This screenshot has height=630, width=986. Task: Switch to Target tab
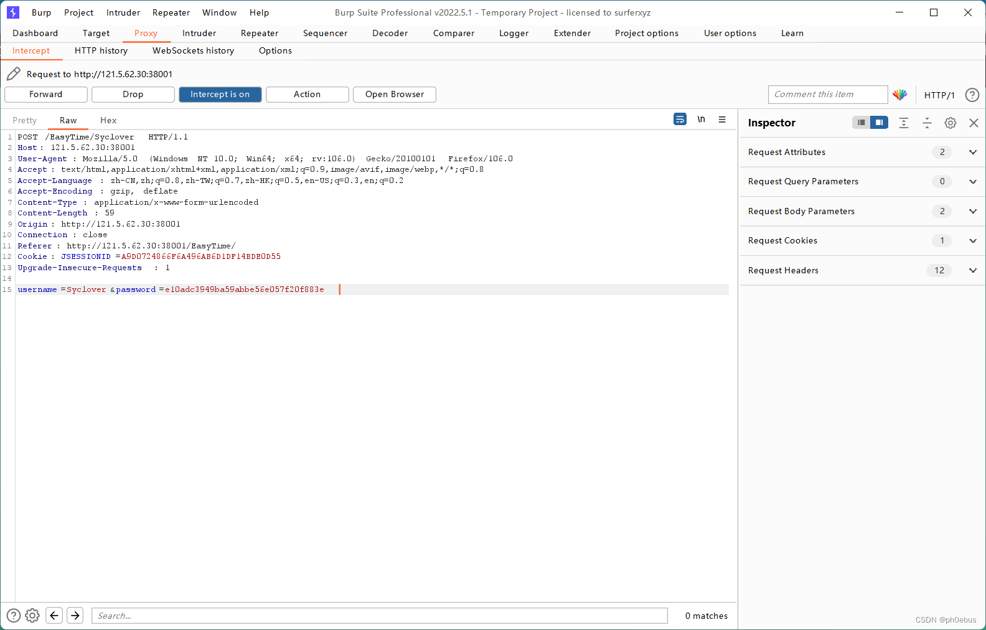96,33
